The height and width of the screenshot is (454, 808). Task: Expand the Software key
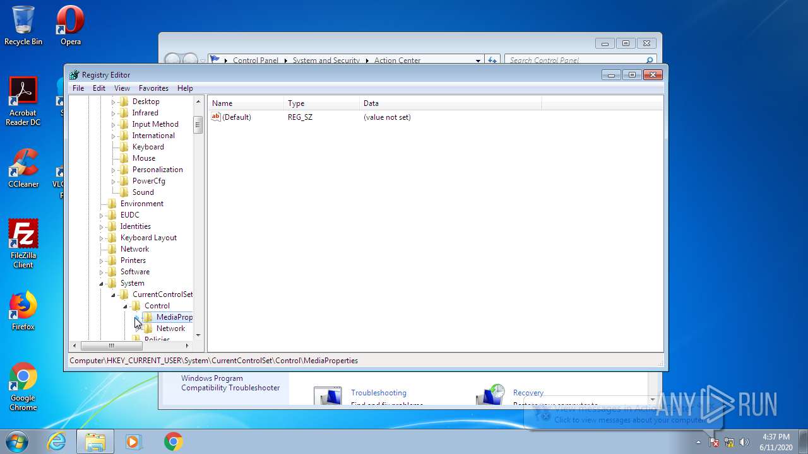102,272
